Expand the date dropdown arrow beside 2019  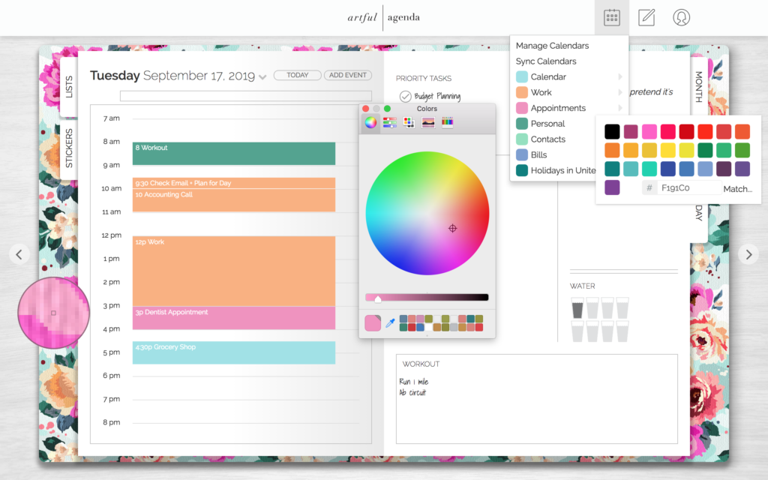(x=262, y=77)
